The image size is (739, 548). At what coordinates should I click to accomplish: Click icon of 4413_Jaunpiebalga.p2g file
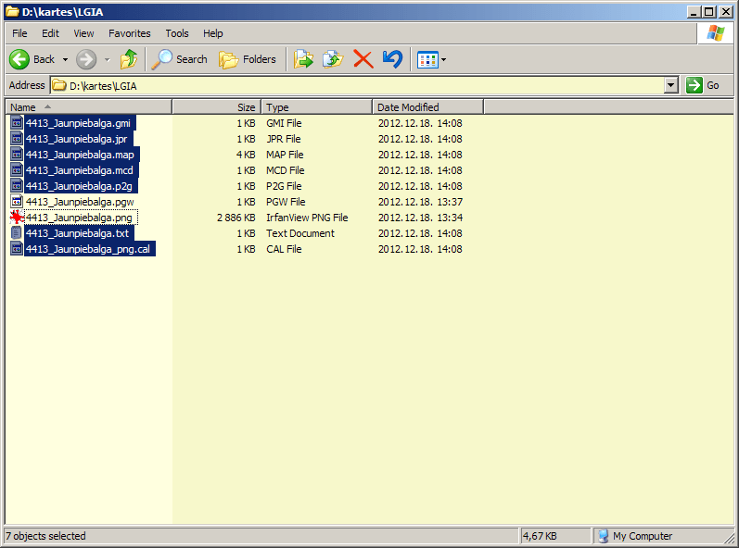(x=17, y=186)
